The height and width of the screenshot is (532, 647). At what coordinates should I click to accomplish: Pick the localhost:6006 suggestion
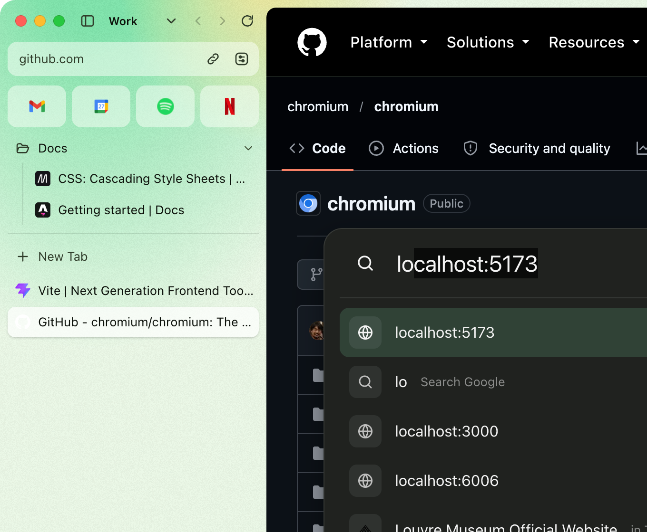pyautogui.click(x=493, y=481)
